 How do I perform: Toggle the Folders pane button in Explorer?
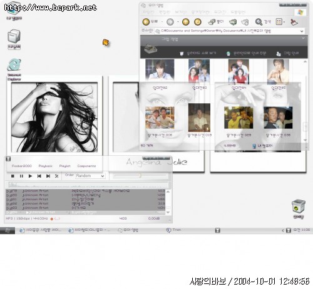tap(216, 22)
